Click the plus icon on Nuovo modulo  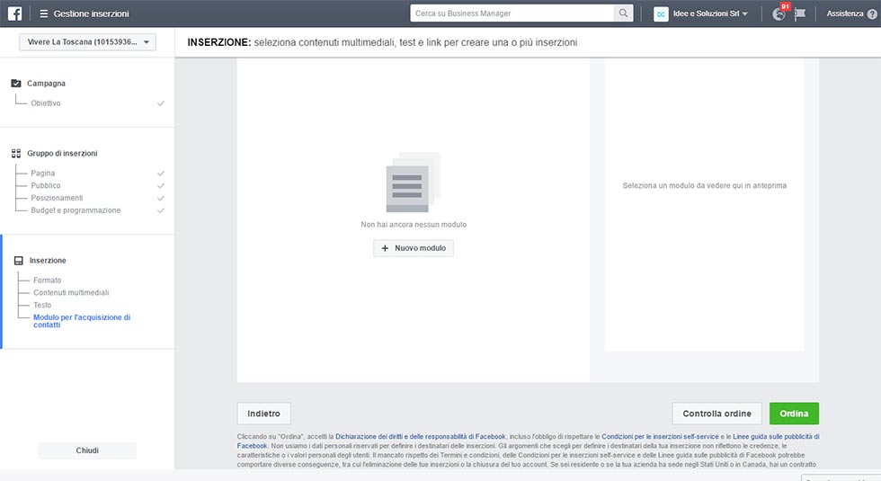point(385,248)
